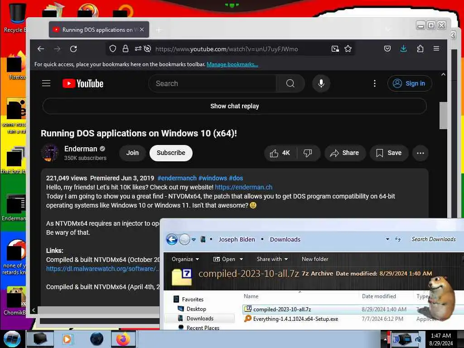Open Firefox application hamburger menu
464x348 pixels.
(436, 48)
